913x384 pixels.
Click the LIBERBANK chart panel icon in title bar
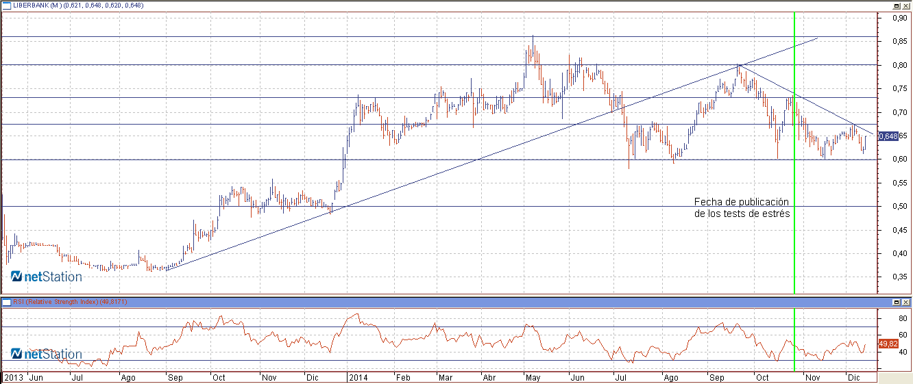tap(6, 5)
